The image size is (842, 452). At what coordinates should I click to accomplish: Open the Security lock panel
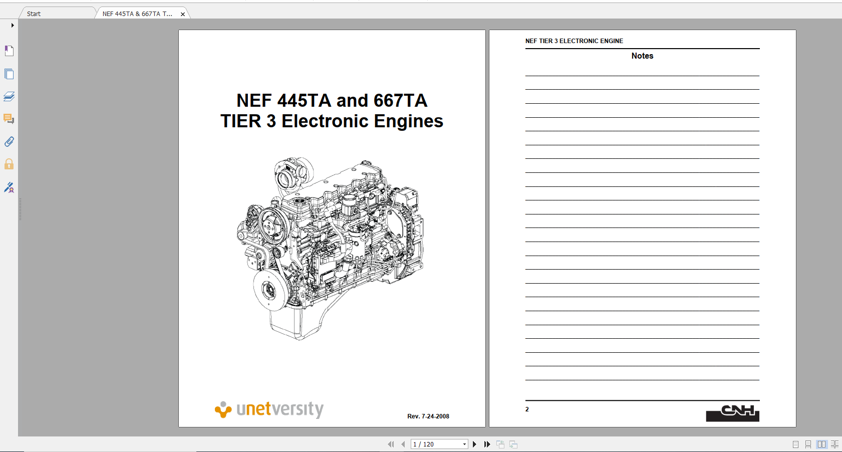click(x=9, y=164)
